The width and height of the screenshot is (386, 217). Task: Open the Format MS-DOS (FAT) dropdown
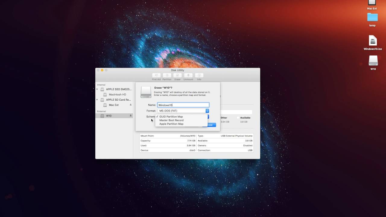point(183,111)
